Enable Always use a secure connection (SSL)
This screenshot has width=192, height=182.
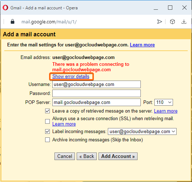point(47,121)
